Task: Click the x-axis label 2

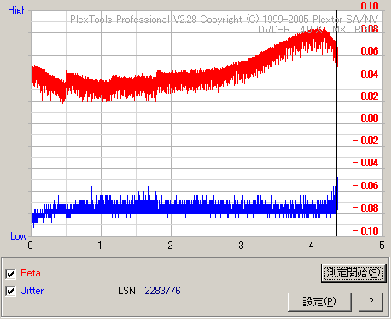Action: (x=170, y=246)
